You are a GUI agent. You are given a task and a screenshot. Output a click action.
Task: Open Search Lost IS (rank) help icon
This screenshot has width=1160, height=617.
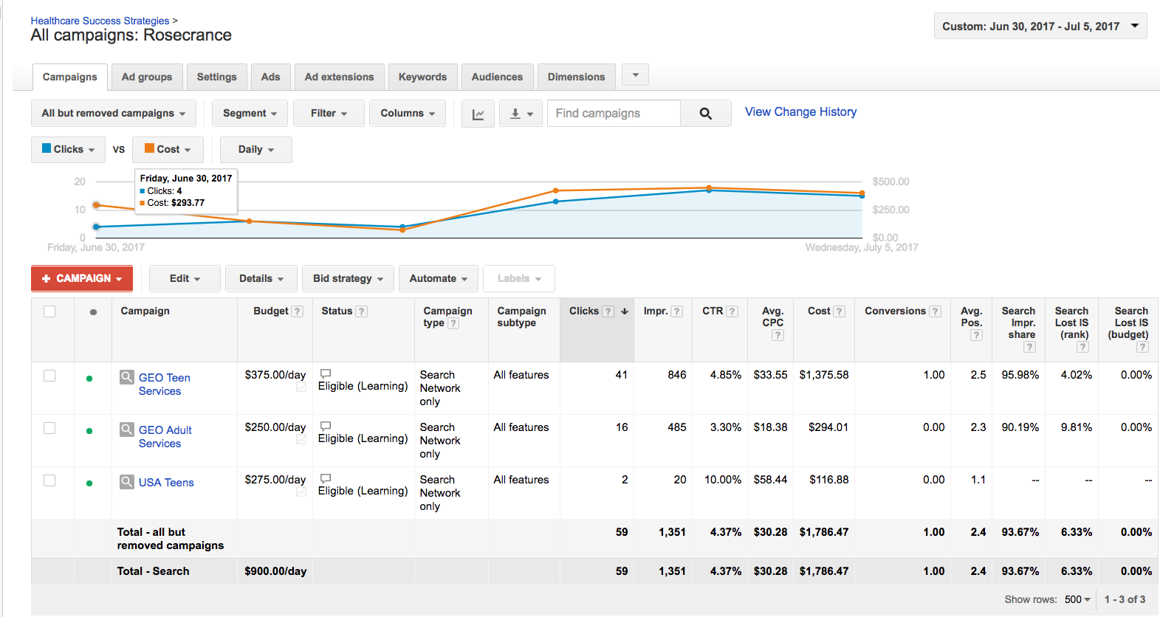pos(1082,347)
